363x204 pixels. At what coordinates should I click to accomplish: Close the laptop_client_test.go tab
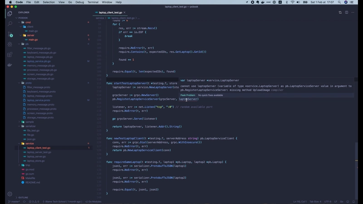(124, 13)
